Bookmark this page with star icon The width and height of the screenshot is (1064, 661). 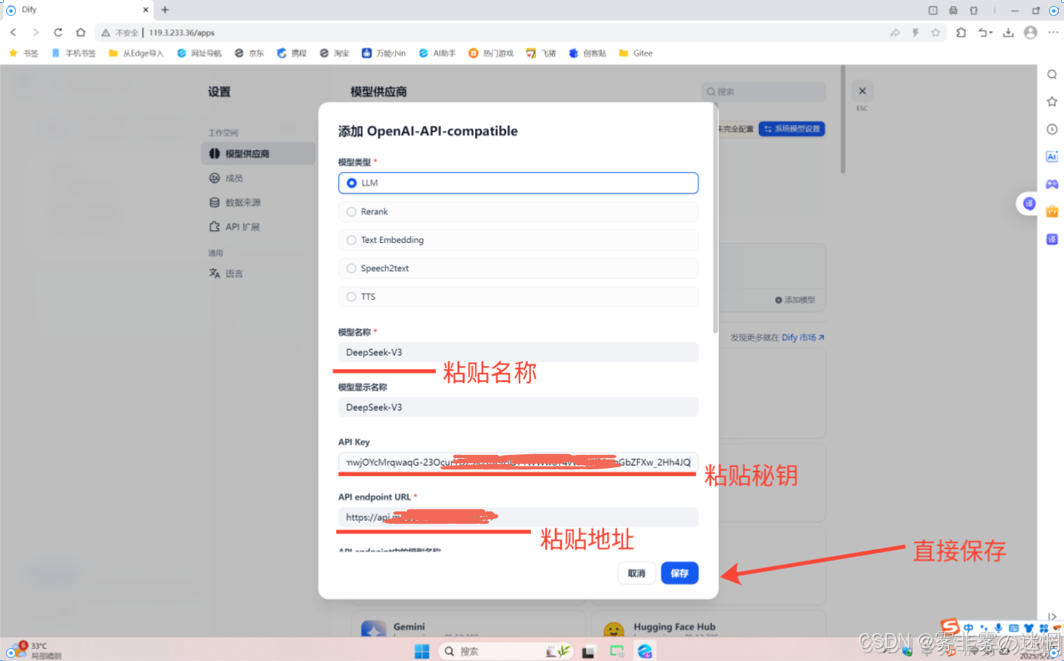point(936,32)
